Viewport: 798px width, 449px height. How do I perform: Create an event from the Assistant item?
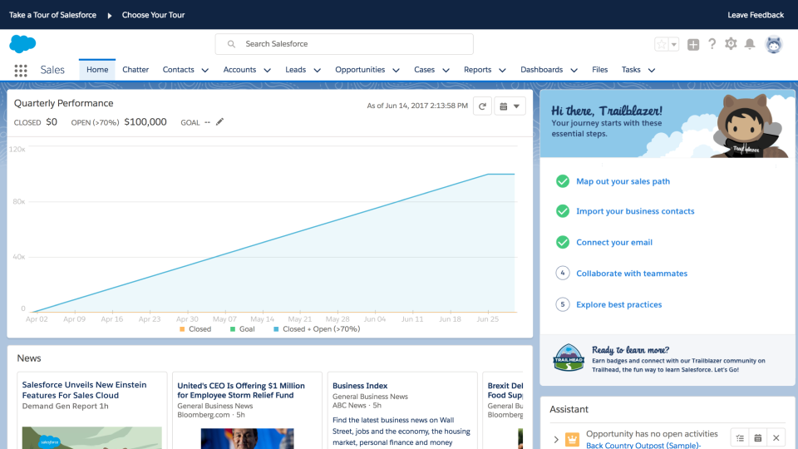[x=758, y=438]
